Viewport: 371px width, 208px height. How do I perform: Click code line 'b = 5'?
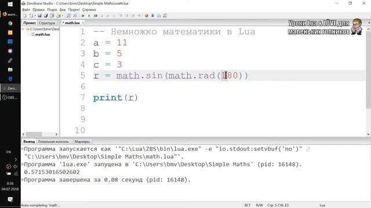pyautogui.click(x=108, y=54)
